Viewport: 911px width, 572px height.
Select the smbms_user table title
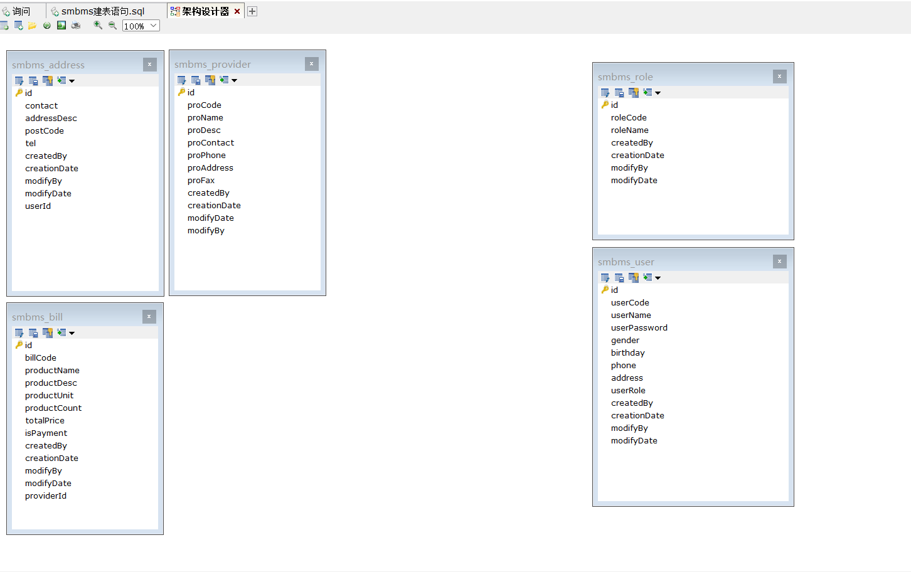[626, 262]
